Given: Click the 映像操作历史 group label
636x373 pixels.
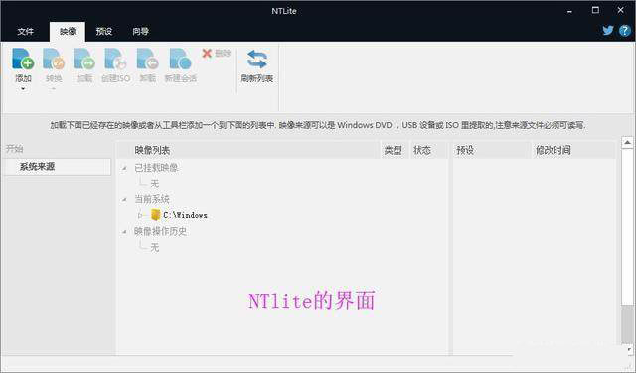Looking at the screenshot, I should click(160, 231).
